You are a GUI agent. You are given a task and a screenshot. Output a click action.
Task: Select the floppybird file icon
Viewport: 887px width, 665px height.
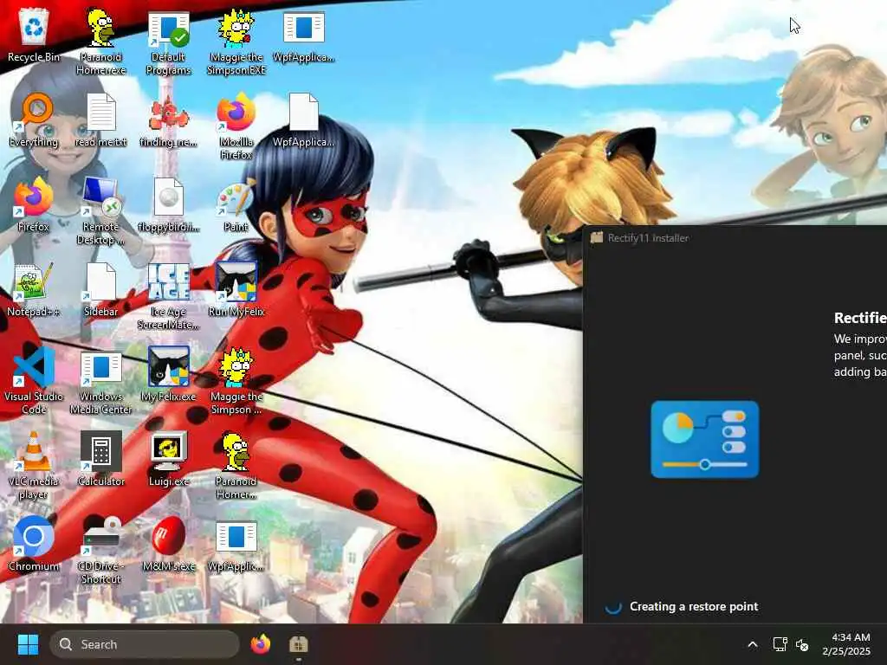(x=168, y=204)
